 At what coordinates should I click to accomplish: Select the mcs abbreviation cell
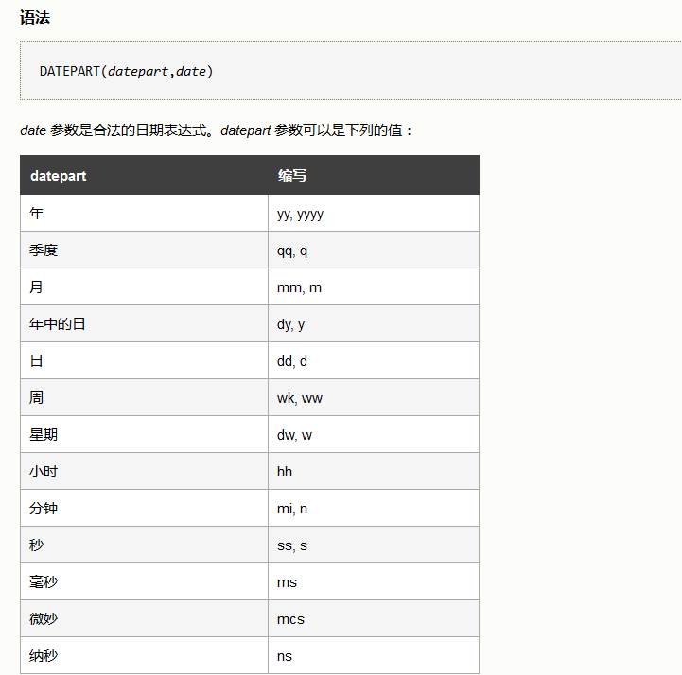pos(374,619)
